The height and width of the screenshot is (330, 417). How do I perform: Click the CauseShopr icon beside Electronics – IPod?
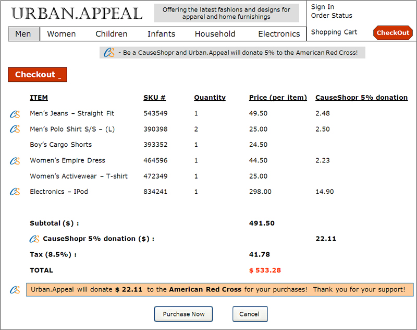15,192
